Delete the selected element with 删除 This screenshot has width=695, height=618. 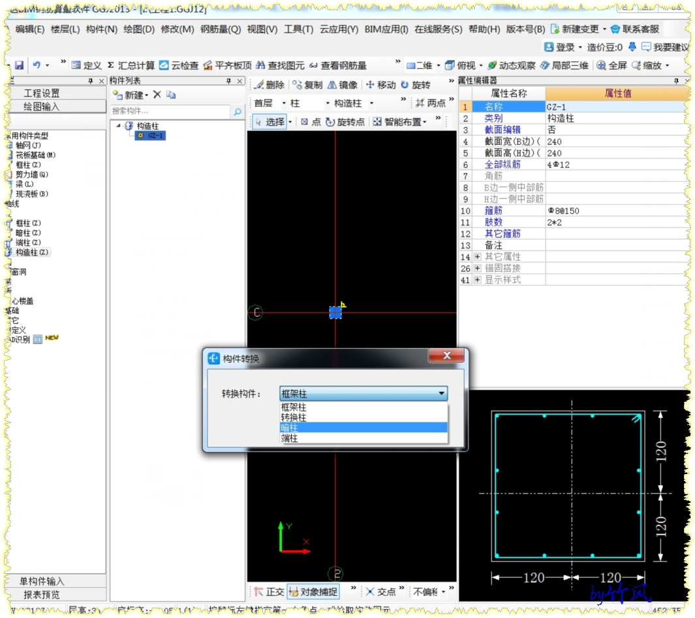tap(269, 85)
